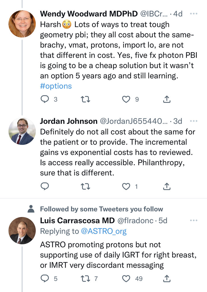Like Luis Carrascosa's tweet
The image size is (207, 292).
[126, 278]
